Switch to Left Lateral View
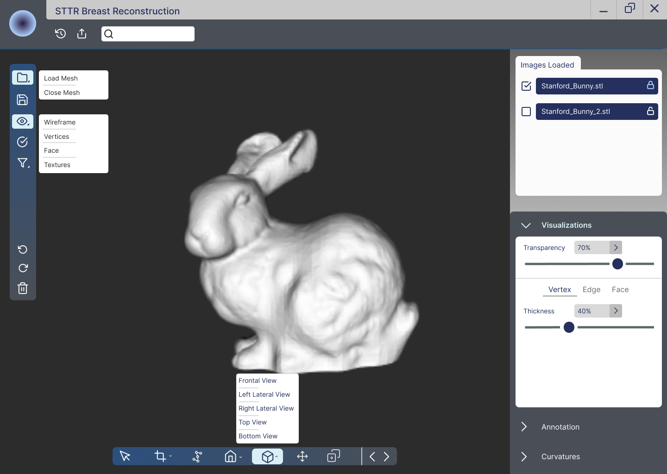The image size is (667, 474). click(264, 394)
